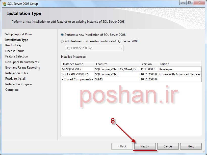Click Product Key step in sidebar
The width and height of the screenshot is (207, 155).
click(13, 45)
